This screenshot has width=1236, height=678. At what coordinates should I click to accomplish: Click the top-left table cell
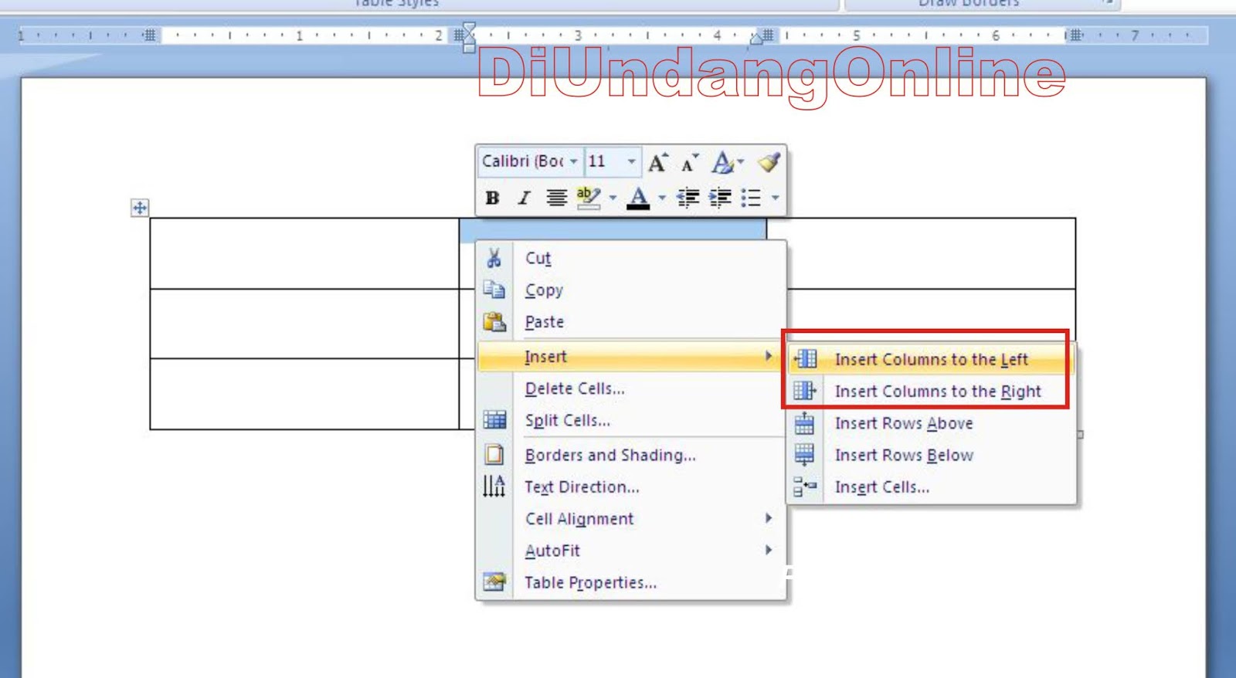click(x=304, y=253)
